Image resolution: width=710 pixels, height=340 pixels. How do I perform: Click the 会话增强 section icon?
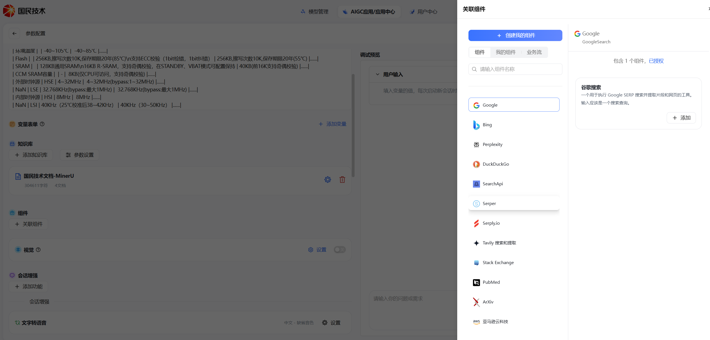[12, 275]
